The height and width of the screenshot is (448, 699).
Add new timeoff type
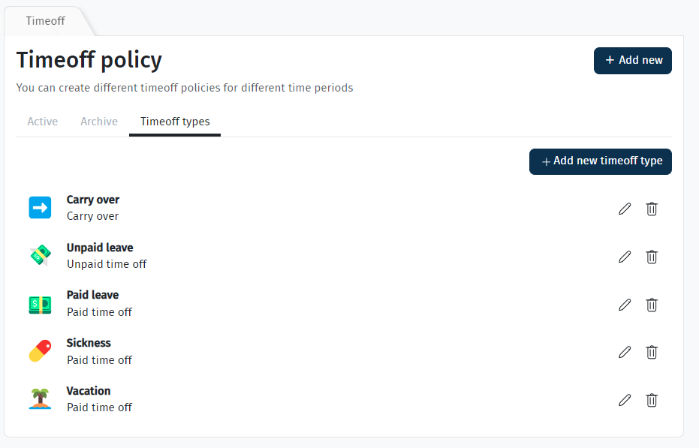[601, 161]
